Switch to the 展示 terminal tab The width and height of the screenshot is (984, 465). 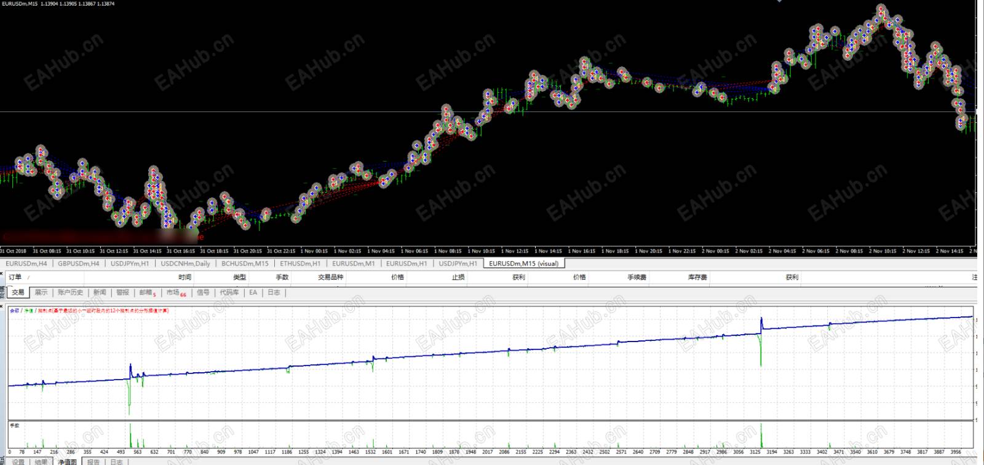tap(41, 292)
